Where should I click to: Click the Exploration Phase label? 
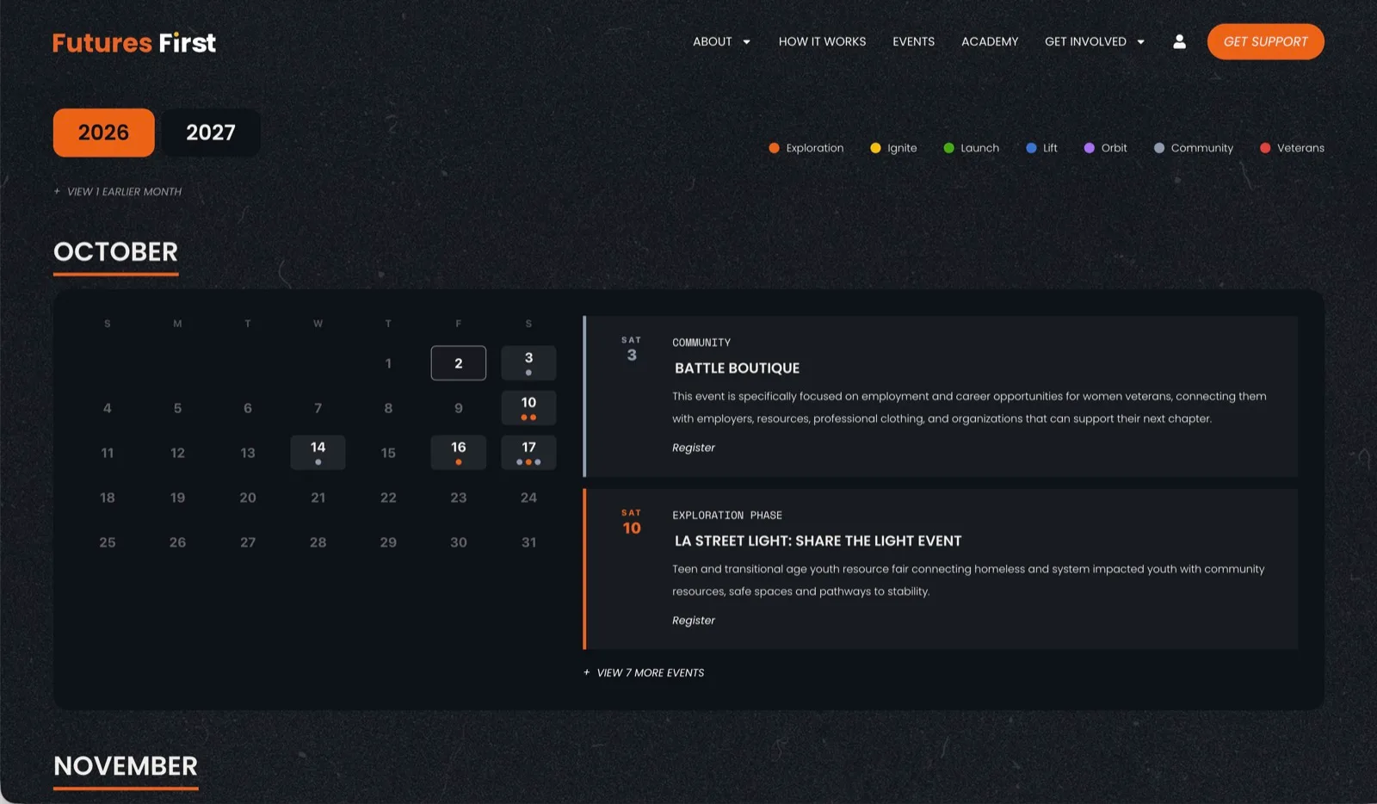click(727, 516)
